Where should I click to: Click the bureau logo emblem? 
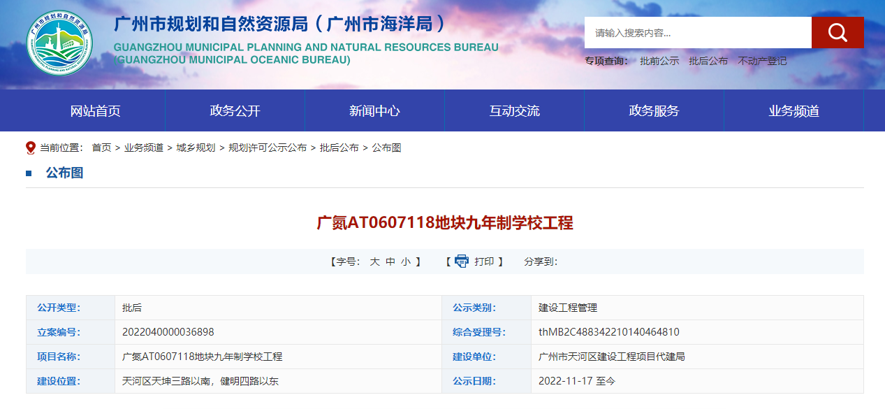point(59,43)
